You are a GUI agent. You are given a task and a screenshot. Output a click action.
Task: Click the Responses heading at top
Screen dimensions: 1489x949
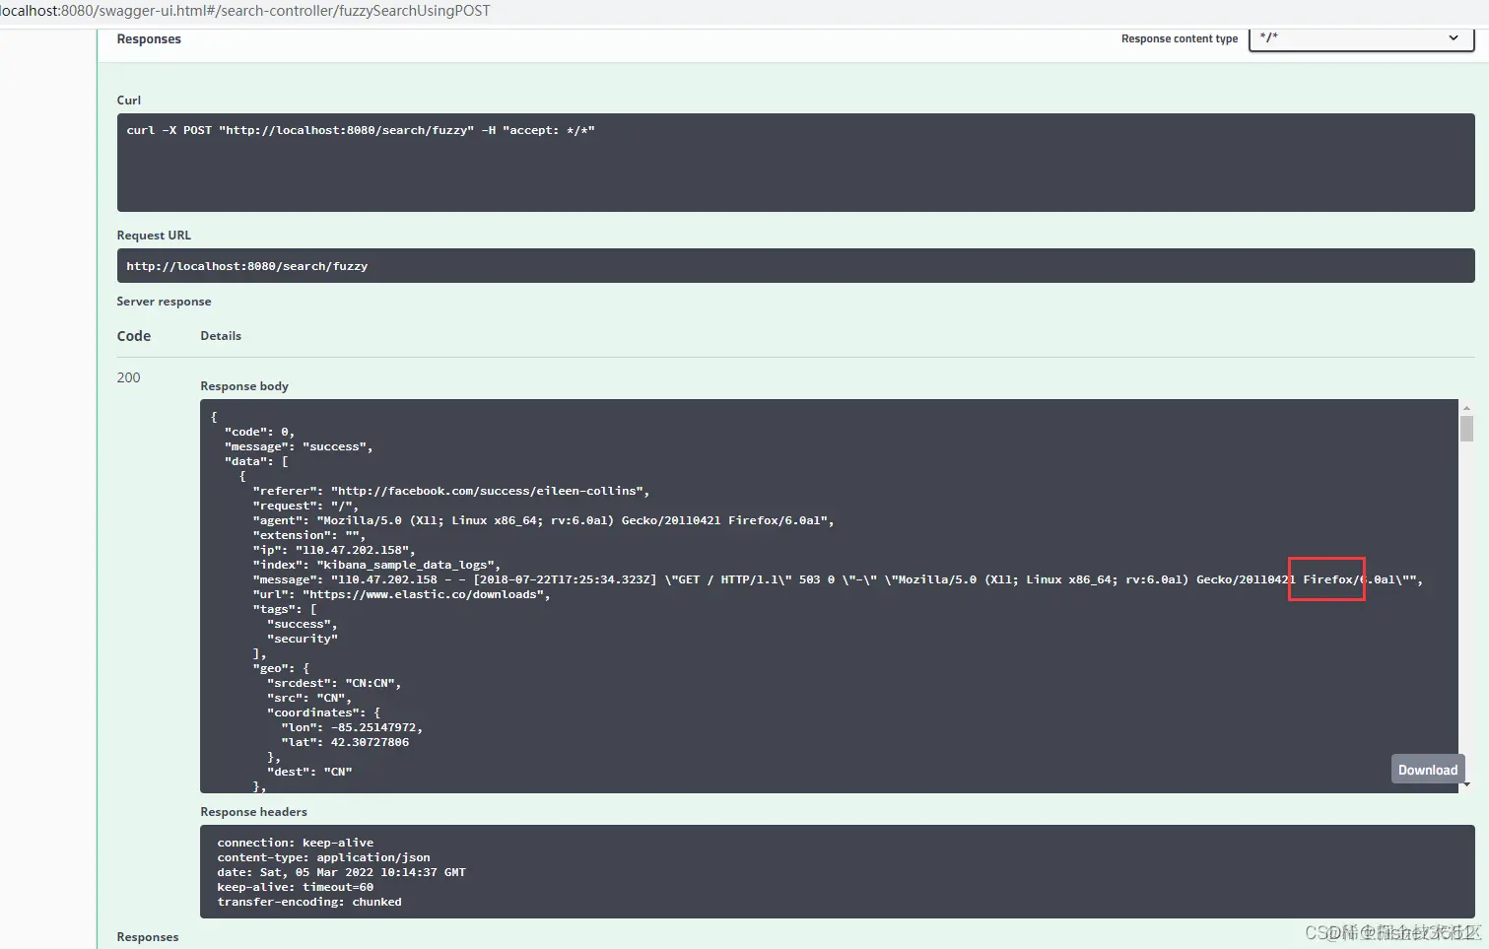(x=149, y=39)
